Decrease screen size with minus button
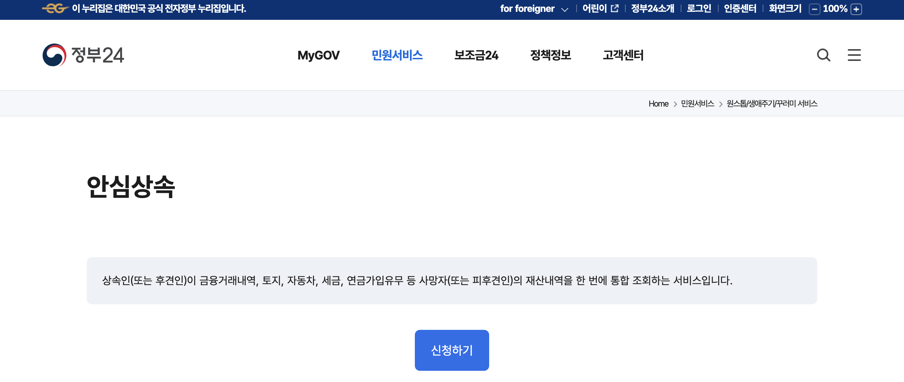 814,9
